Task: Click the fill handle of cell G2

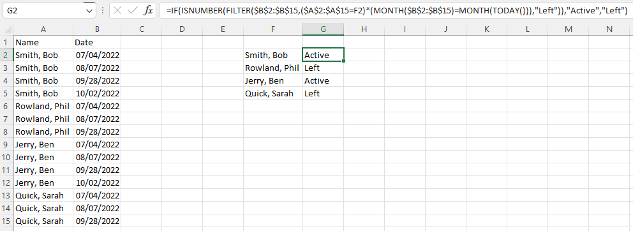Action: (x=343, y=61)
